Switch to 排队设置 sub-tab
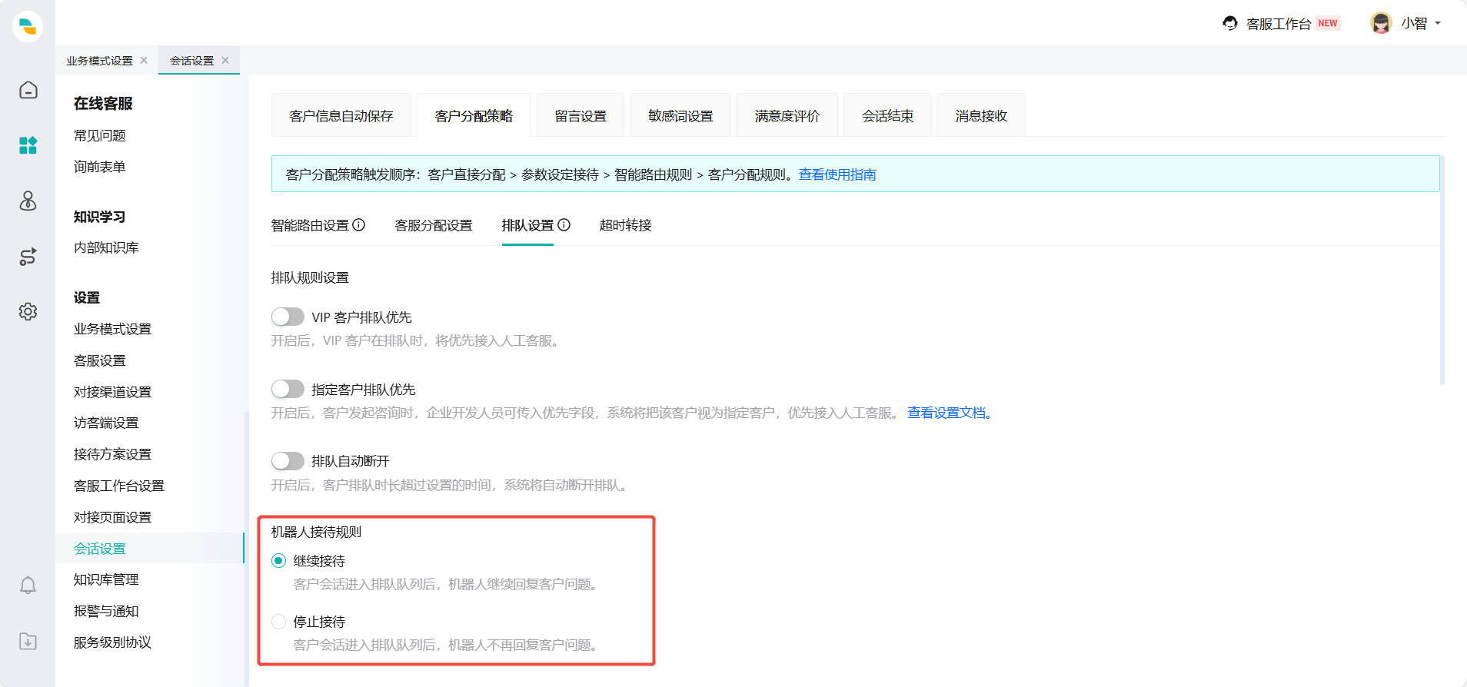This screenshot has height=687, width=1467. click(527, 225)
